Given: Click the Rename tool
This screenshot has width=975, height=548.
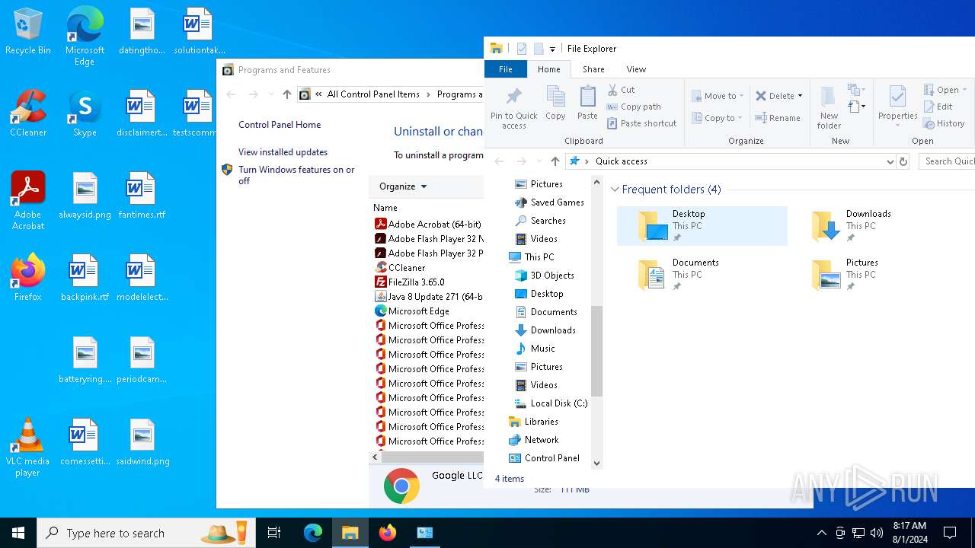Looking at the screenshot, I should click(778, 118).
